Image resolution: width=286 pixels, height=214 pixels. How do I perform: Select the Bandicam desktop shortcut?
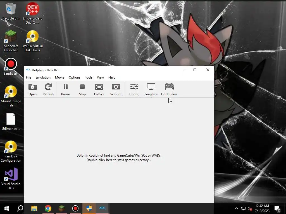click(x=11, y=67)
